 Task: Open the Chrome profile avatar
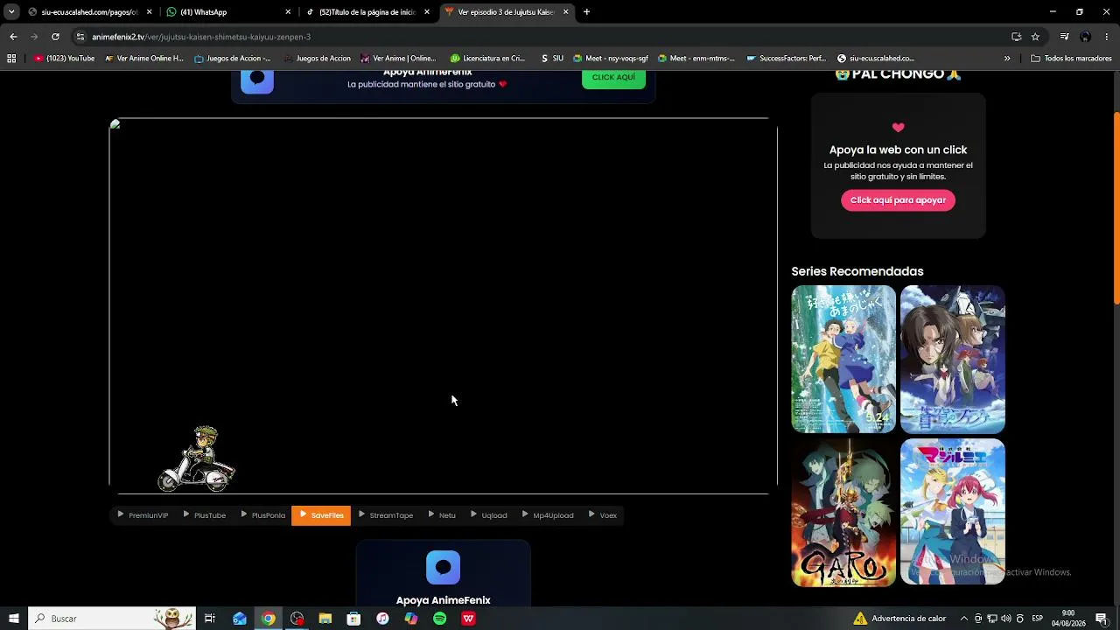point(1085,37)
